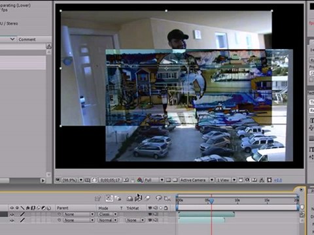
Task: Toggle the quality switch of the first layer
Action: (x=22, y=214)
